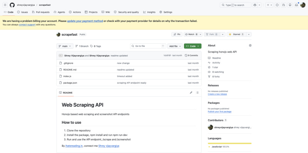Focus the Go to file input

[148, 46]
